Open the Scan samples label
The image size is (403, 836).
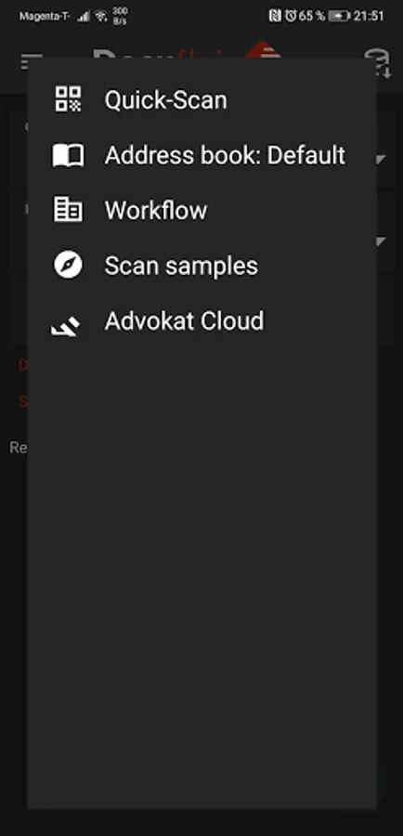pyautogui.click(x=181, y=266)
